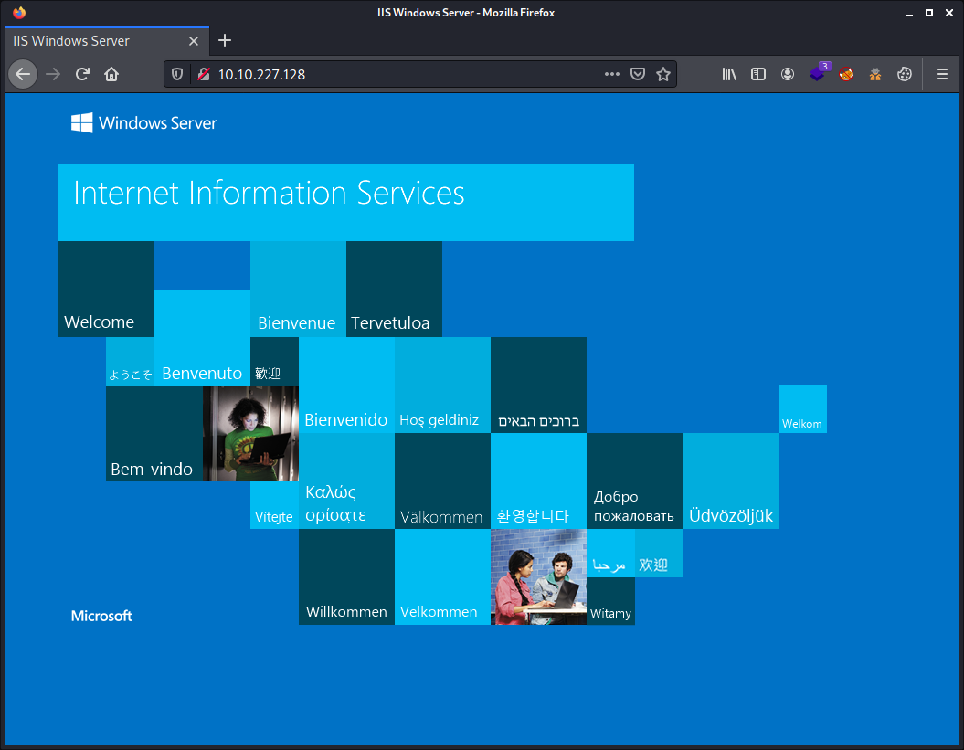Click the Forward arrow button
Screen dimensions: 964x750
tap(53, 74)
